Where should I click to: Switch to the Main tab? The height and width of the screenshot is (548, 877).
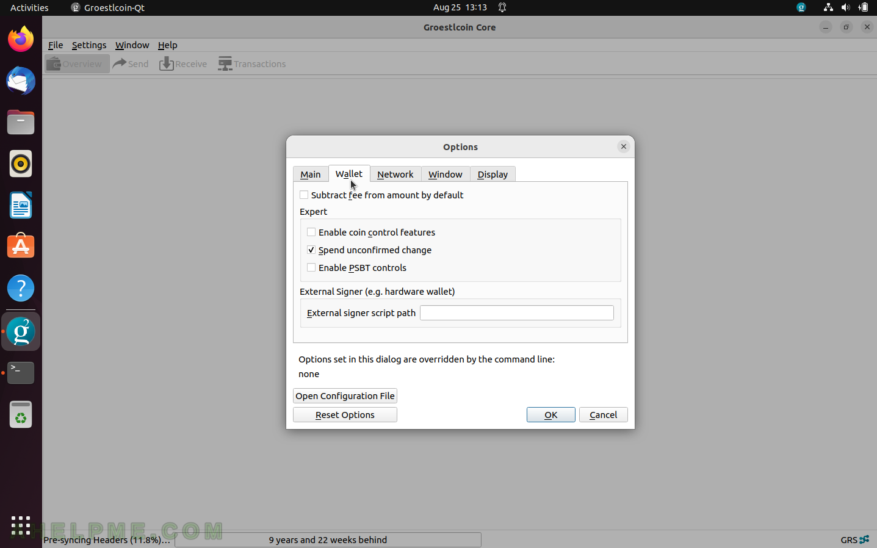pyautogui.click(x=310, y=175)
